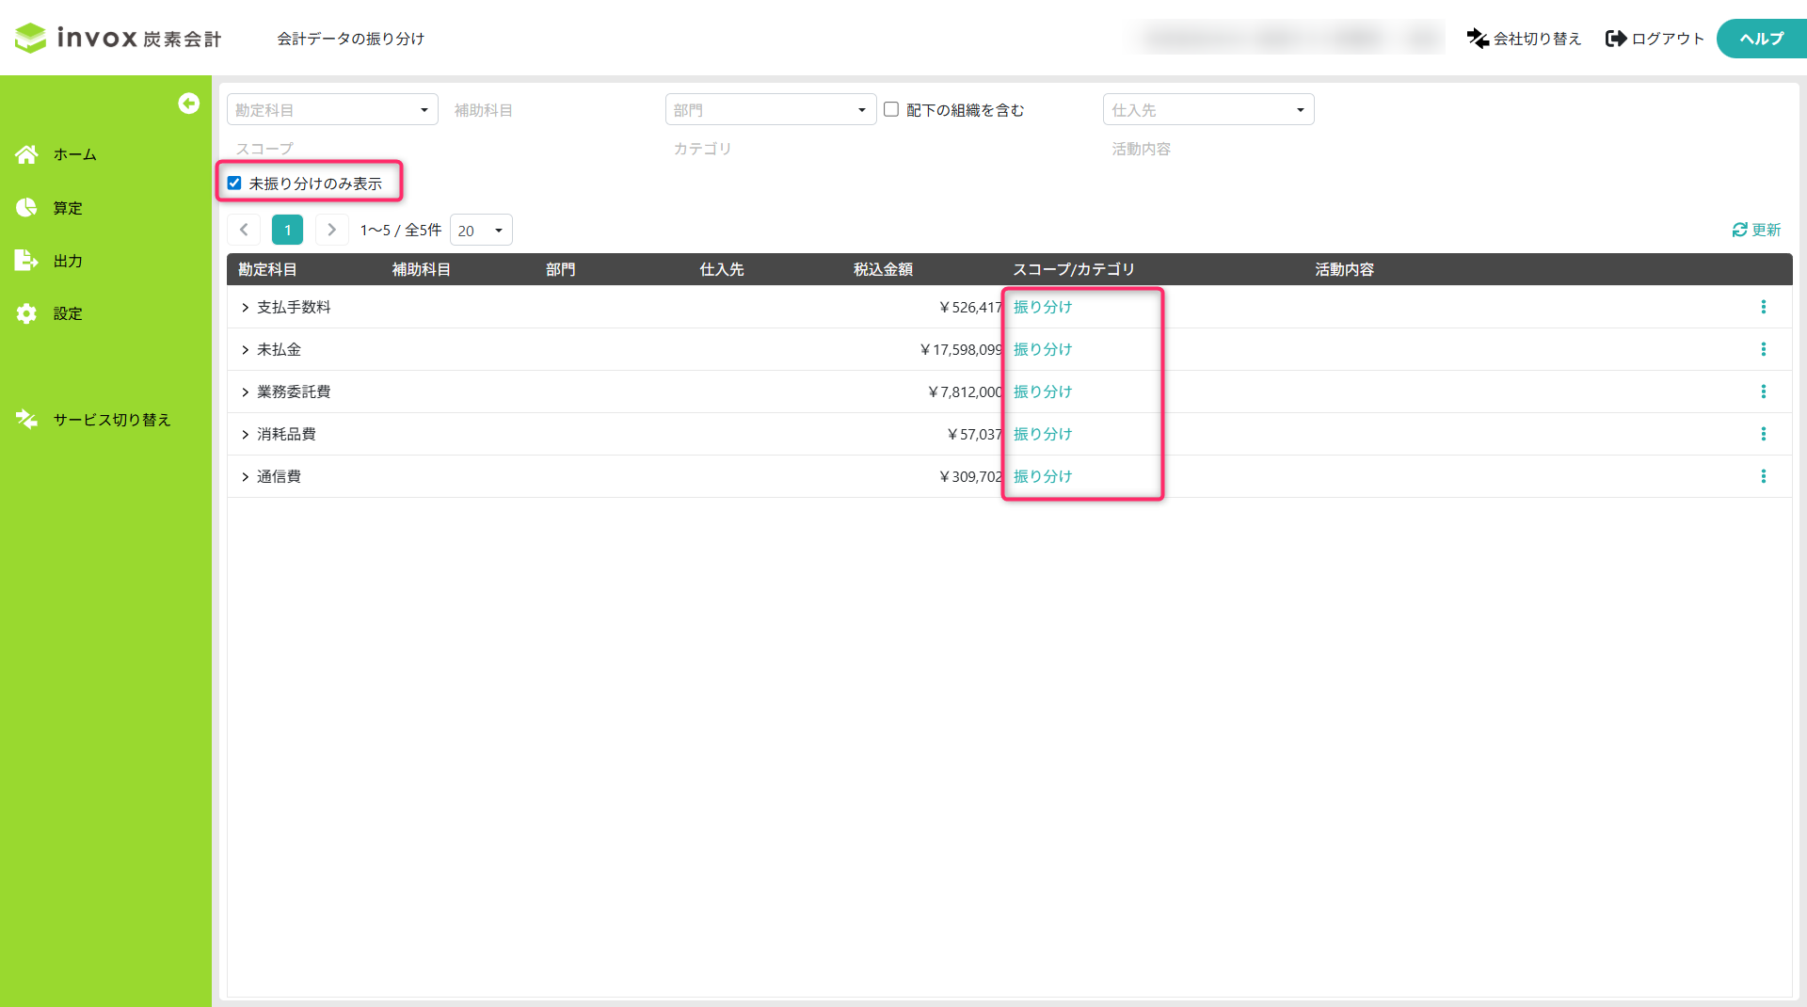Click 振り分け link for 消耗品費
Viewport: 1807px width, 1007px height.
point(1043,434)
